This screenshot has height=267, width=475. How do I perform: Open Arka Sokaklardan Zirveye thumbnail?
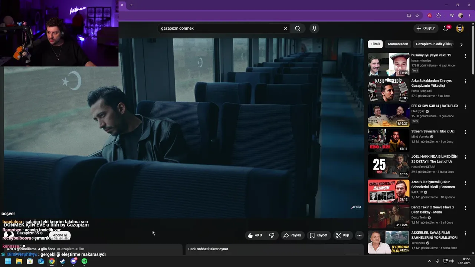(x=389, y=90)
